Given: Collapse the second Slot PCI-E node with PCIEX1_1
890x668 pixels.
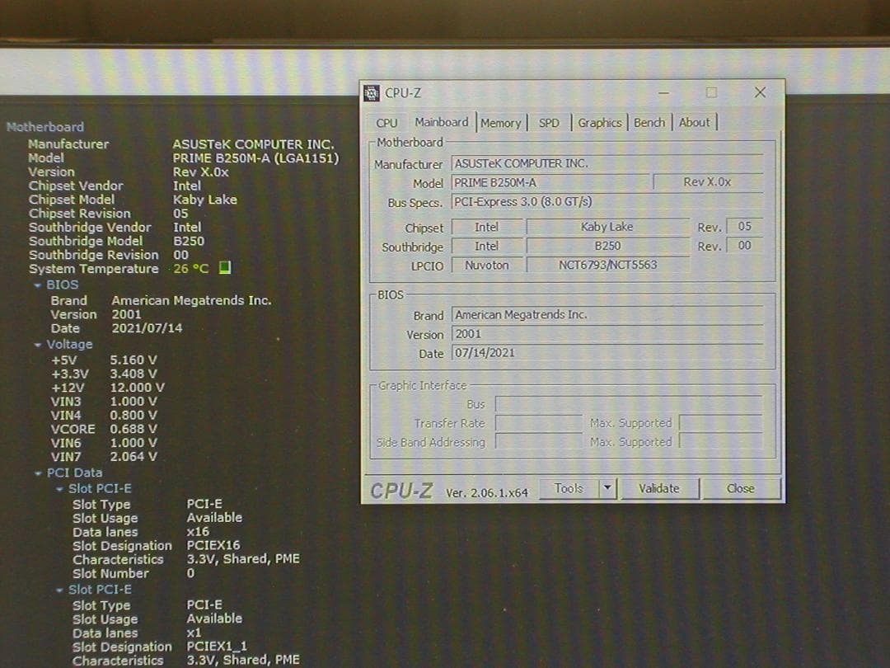Looking at the screenshot, I should pos(59,590).
